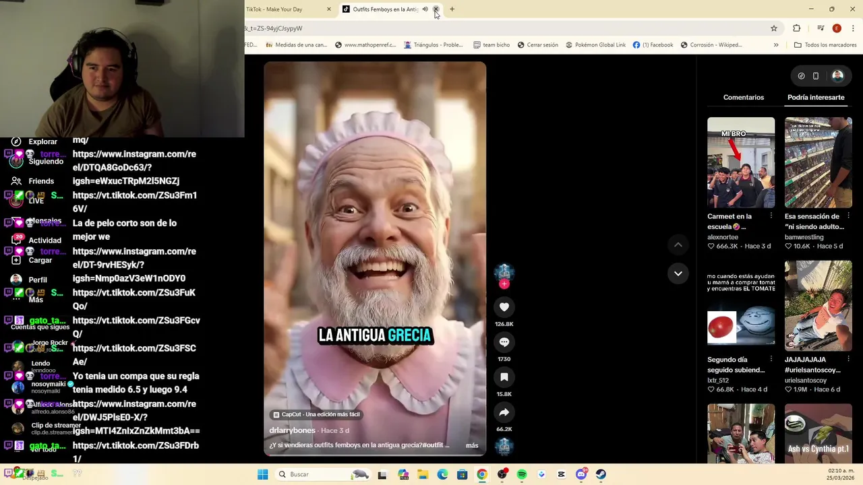This screenshot has height=485, width=863.
Task: Open Microsoft Edge from taskbar
Action: point(442,474)
